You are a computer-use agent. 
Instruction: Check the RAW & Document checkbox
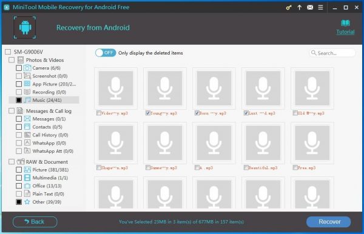pyautogui.click(x=12, y=162)
